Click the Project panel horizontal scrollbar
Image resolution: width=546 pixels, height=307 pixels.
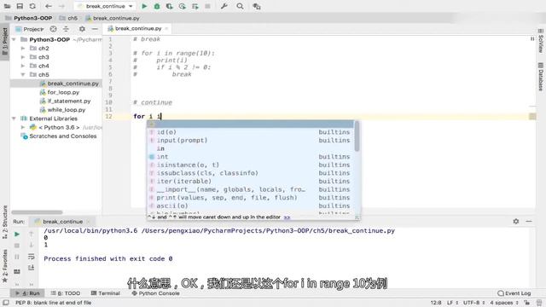pos(37,212)
